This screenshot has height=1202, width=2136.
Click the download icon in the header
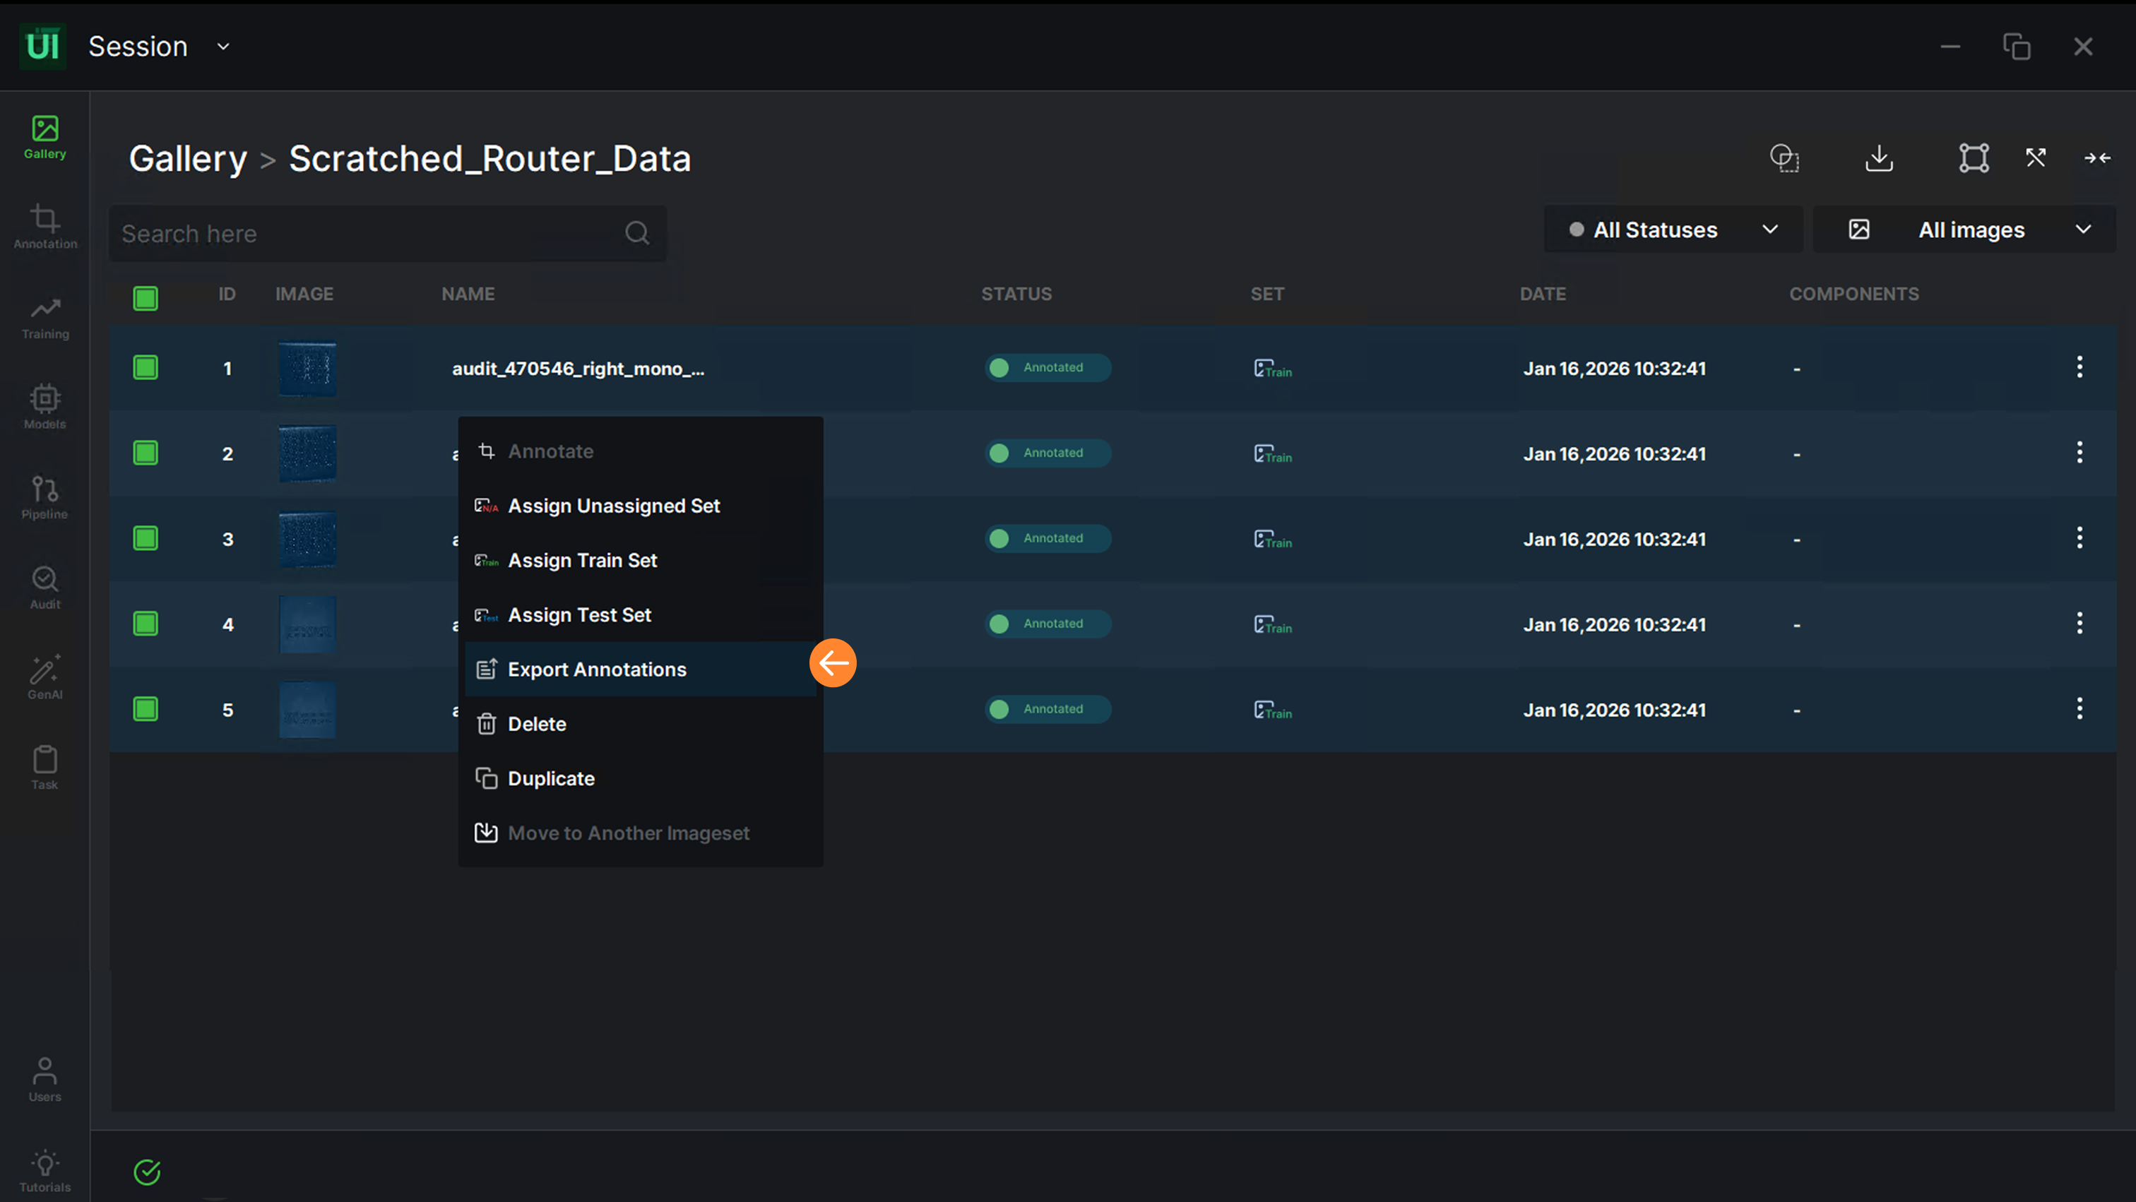[1879, 157]
